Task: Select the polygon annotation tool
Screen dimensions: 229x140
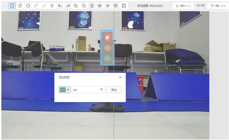Action: click(20, 6)
